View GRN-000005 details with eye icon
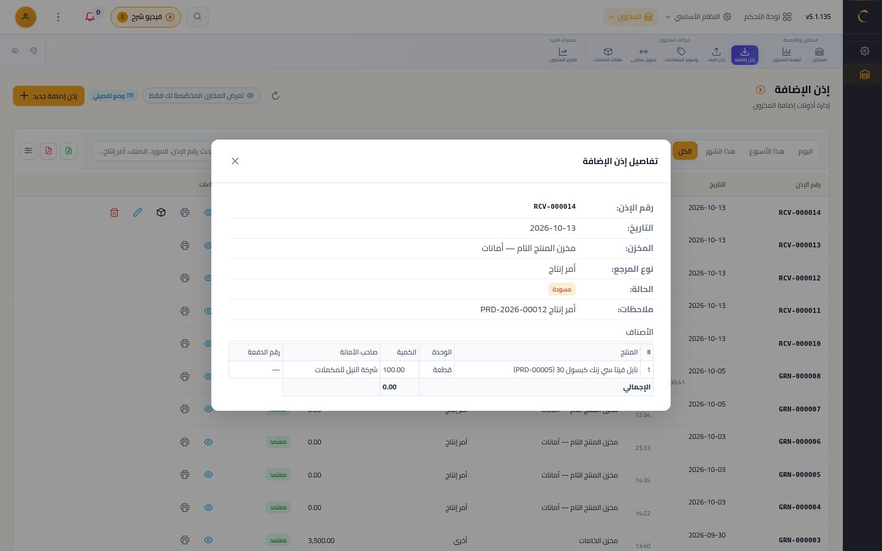 point(208,474)
